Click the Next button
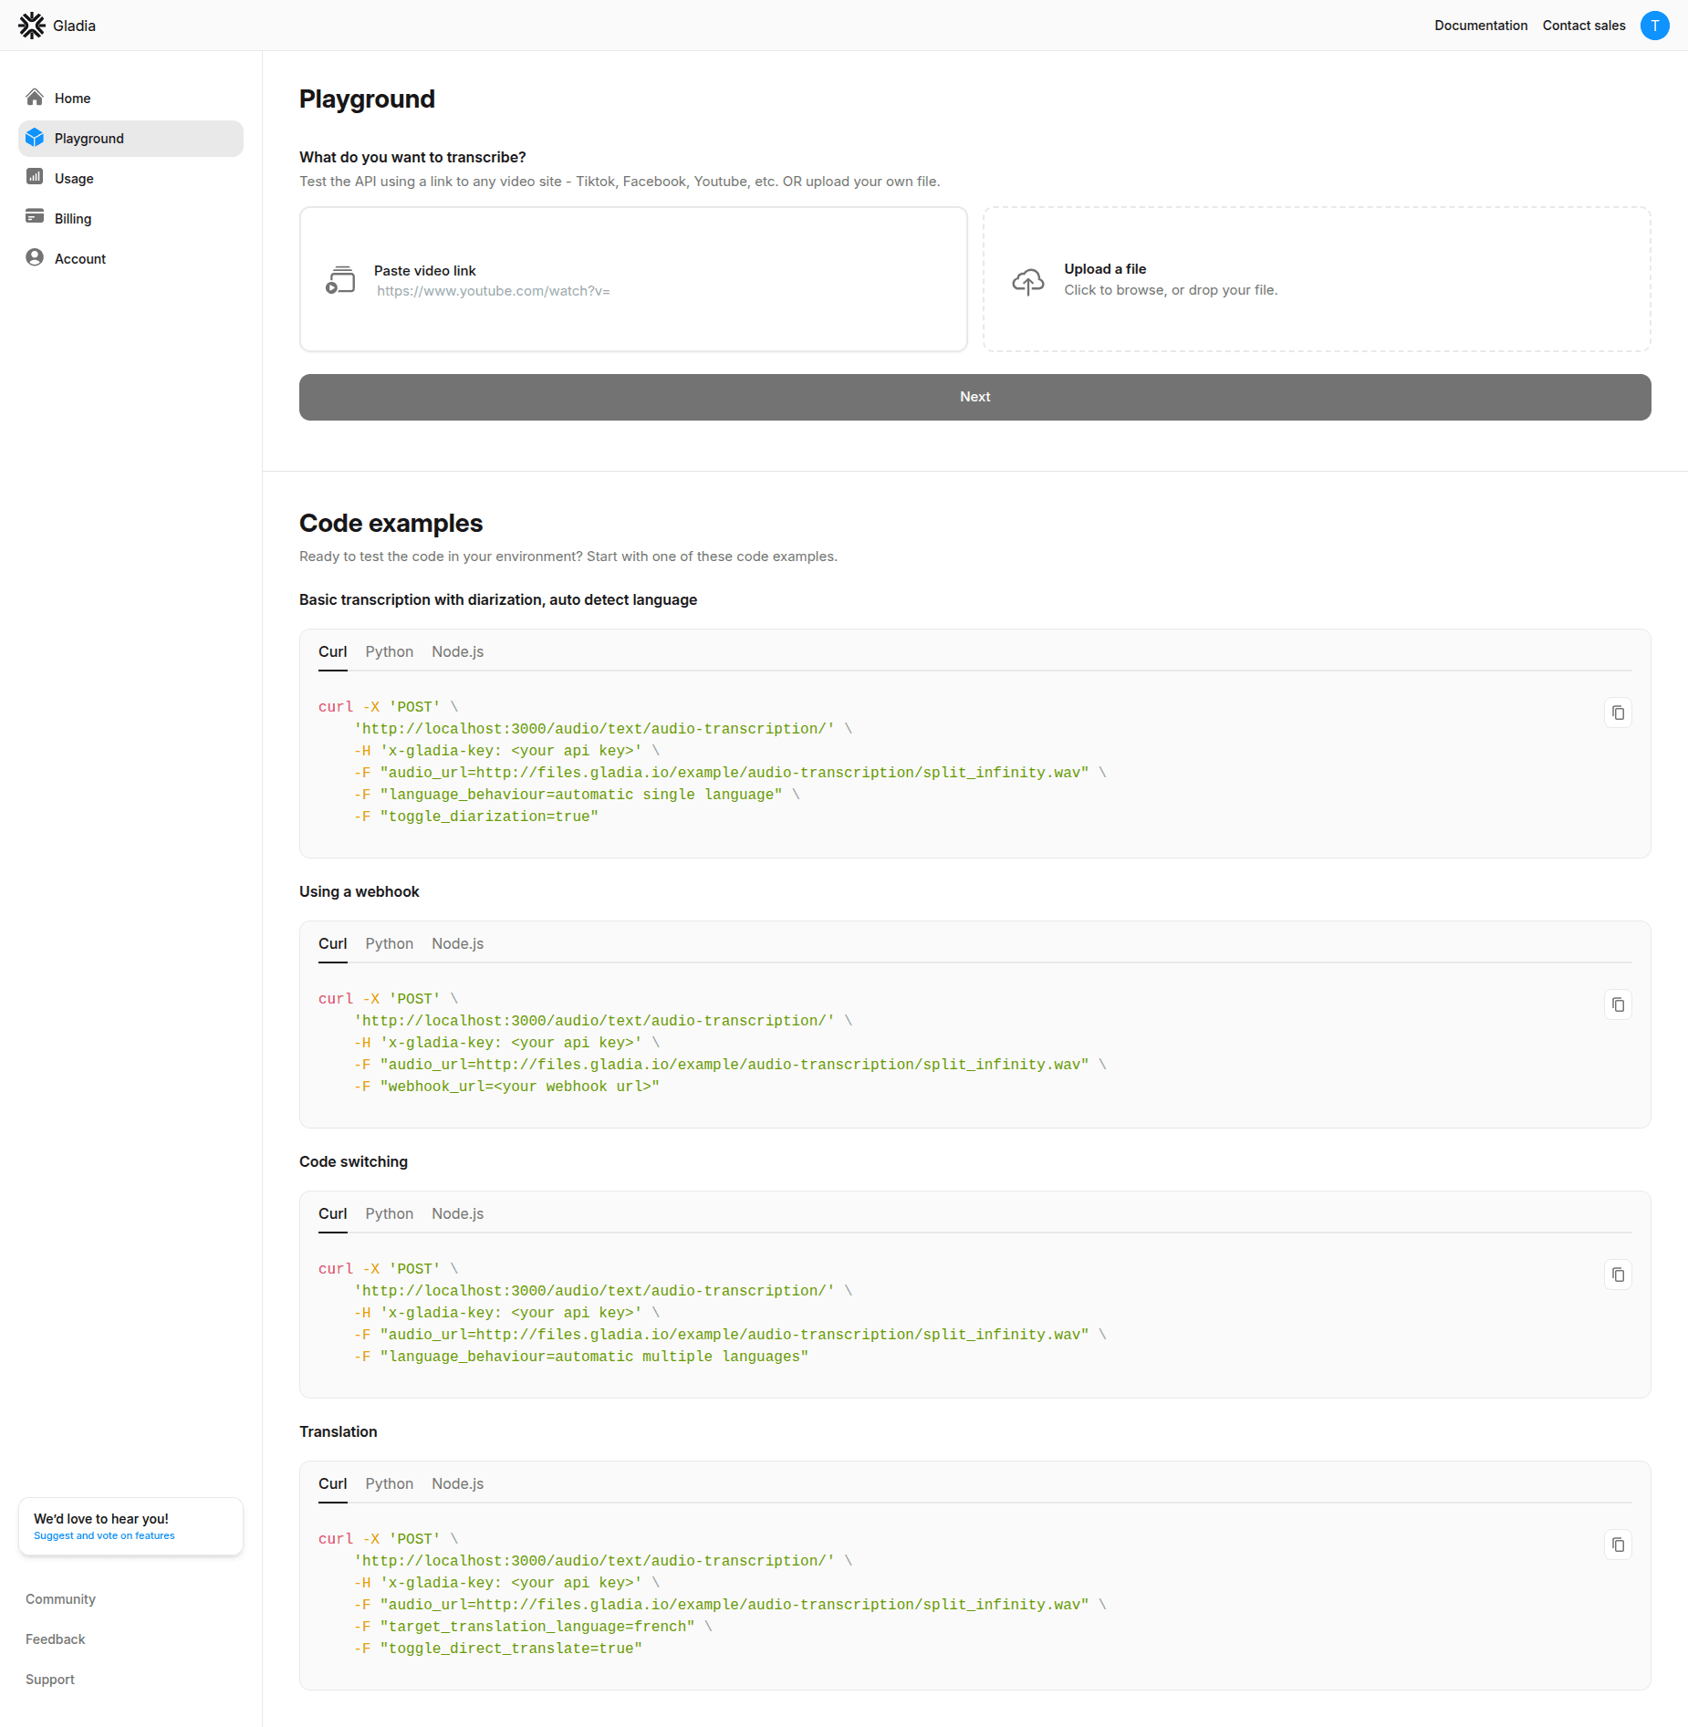 coord(974,397)
